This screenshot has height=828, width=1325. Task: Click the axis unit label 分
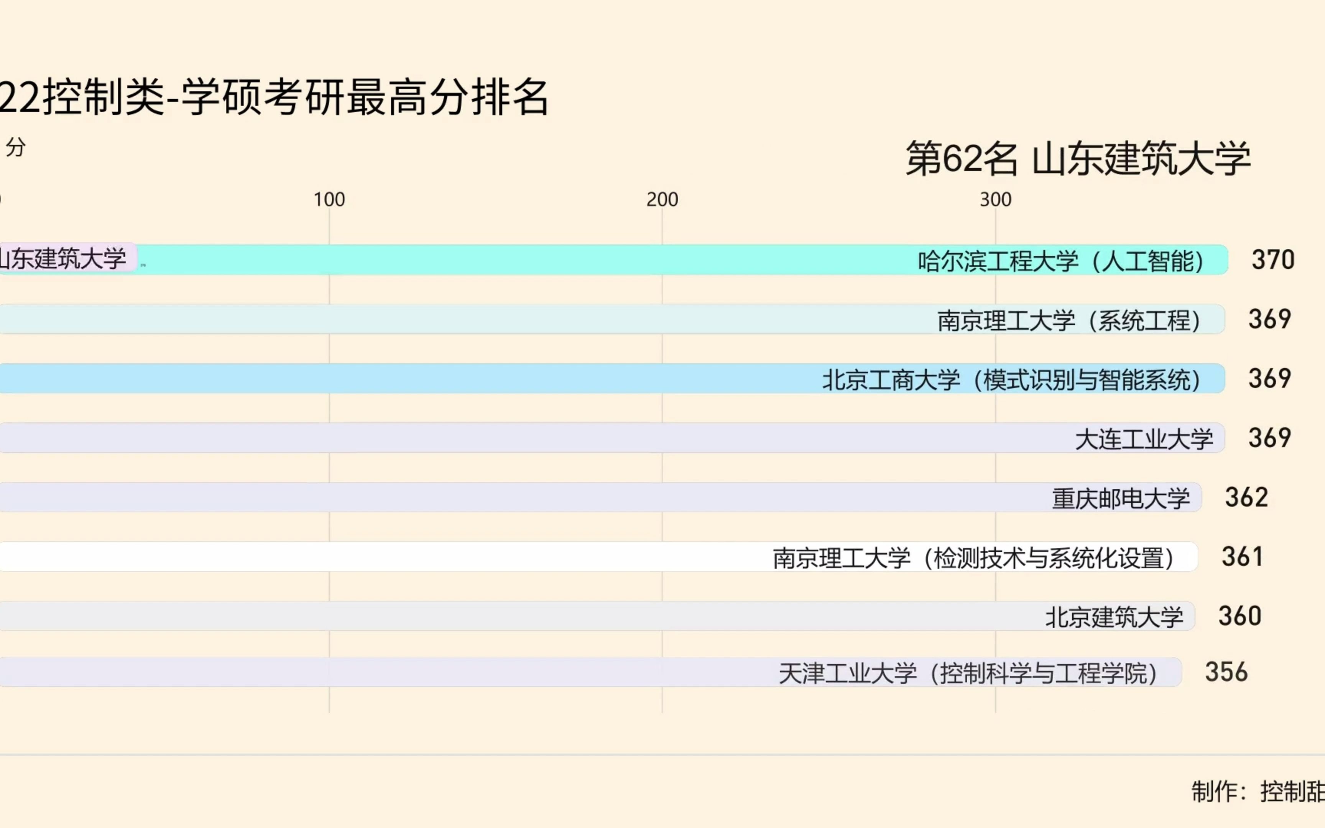pos(15,147)
